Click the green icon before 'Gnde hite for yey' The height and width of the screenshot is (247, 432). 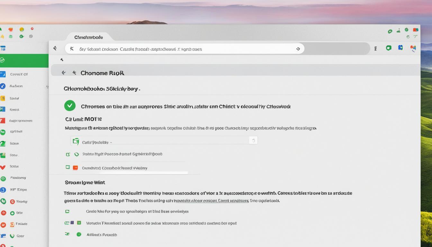click(67, 212)
